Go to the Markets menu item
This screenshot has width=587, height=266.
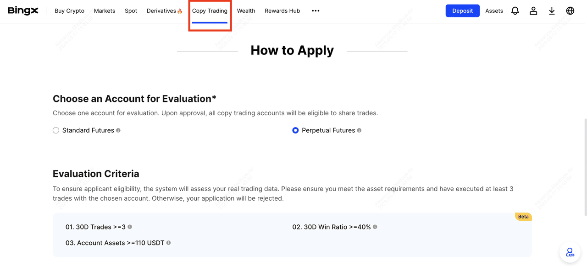pyautogui.click(x=105, y=11)
